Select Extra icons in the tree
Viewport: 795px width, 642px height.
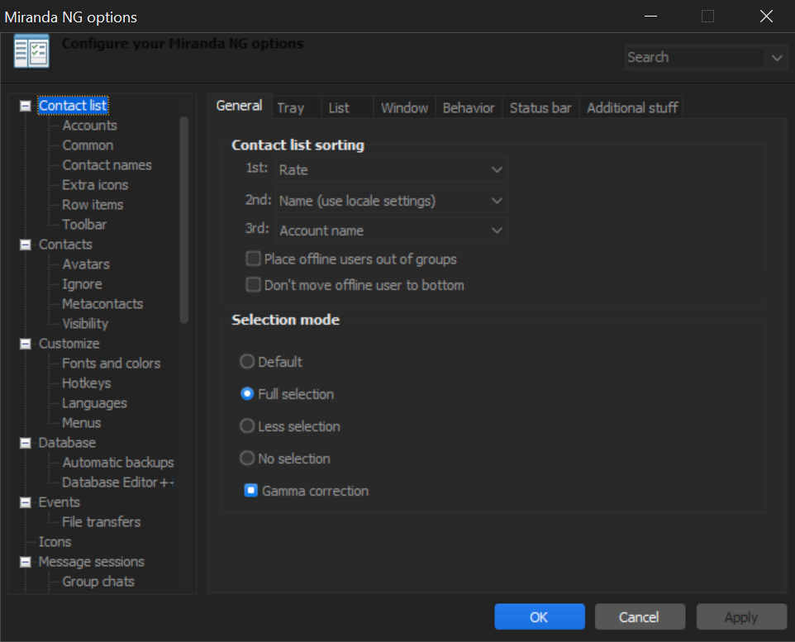pos(95,184)
